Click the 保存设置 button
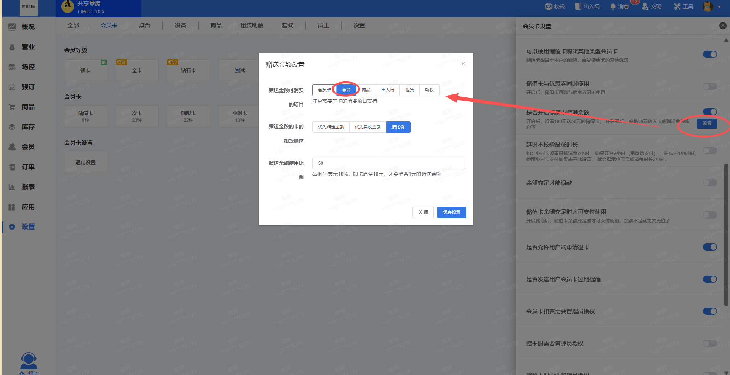Viewport: 730px width, 375px height. click(451, 212)
